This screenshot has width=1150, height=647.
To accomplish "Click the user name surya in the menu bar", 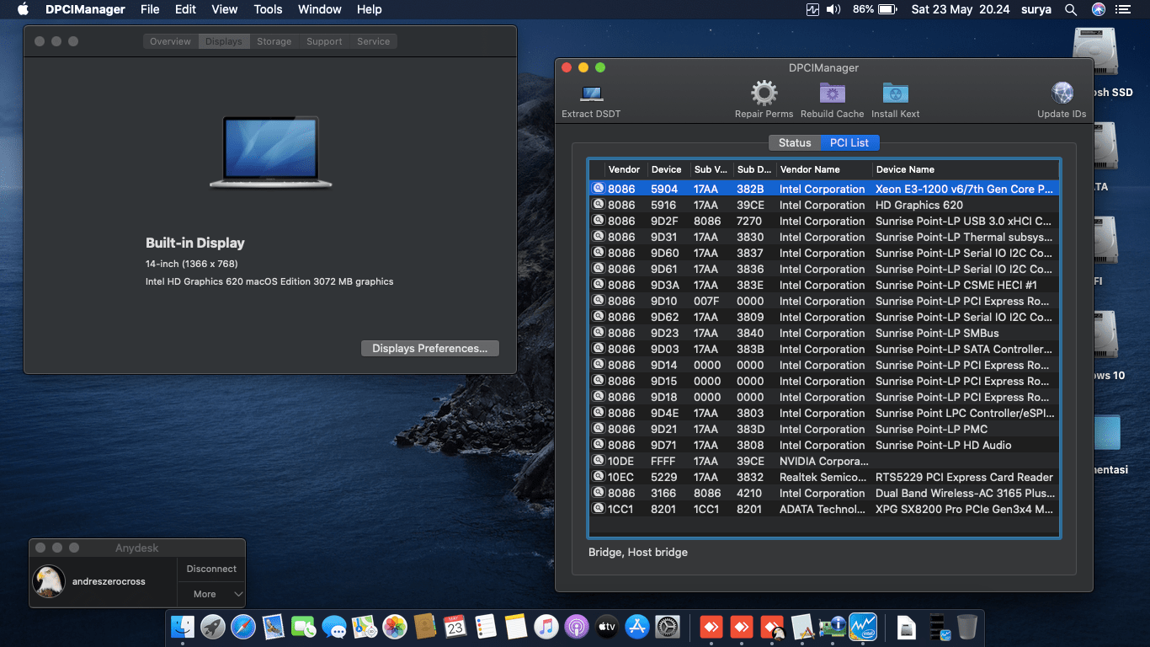I will point(1035,9).
